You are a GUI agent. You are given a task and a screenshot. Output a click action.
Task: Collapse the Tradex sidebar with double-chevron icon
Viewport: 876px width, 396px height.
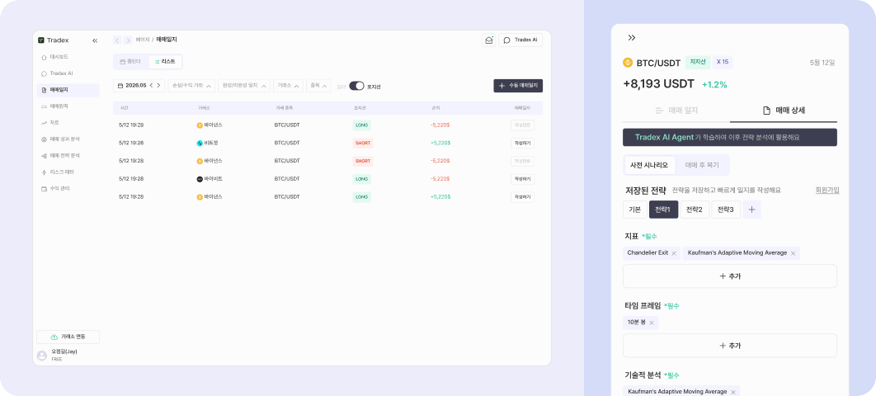coord(95,40)
